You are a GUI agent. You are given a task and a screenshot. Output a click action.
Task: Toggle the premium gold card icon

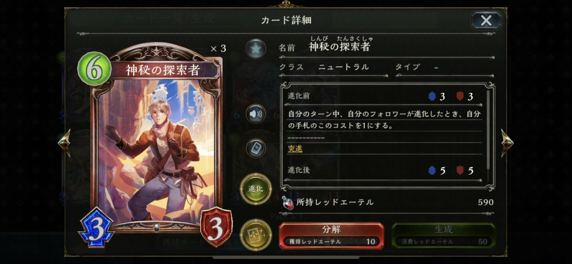click(x=256, y=234)
